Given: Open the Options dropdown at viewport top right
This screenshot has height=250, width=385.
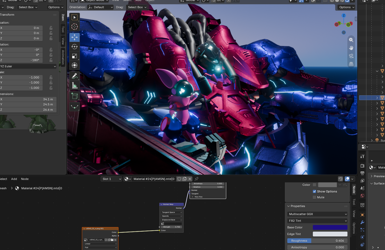Looking at the screenshot, I should pos(347,7).
